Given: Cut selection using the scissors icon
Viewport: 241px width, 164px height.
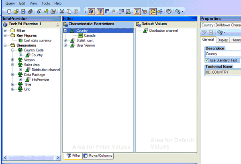Looking at the screenshot, I should coord(62,11).
